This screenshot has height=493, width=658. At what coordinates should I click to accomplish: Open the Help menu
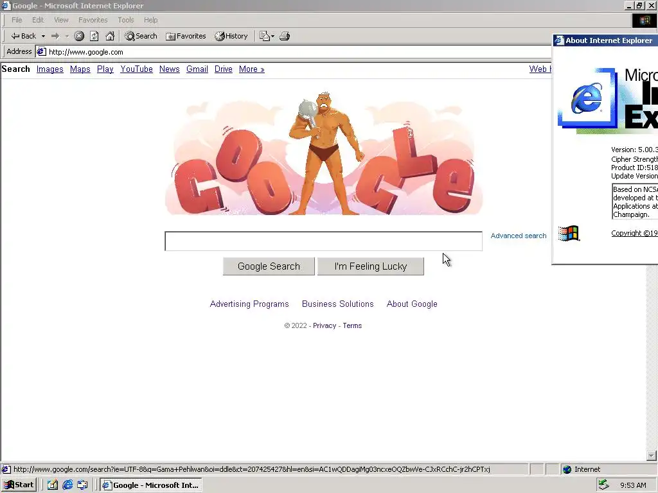pyautogui.click(x=150, y=20)
